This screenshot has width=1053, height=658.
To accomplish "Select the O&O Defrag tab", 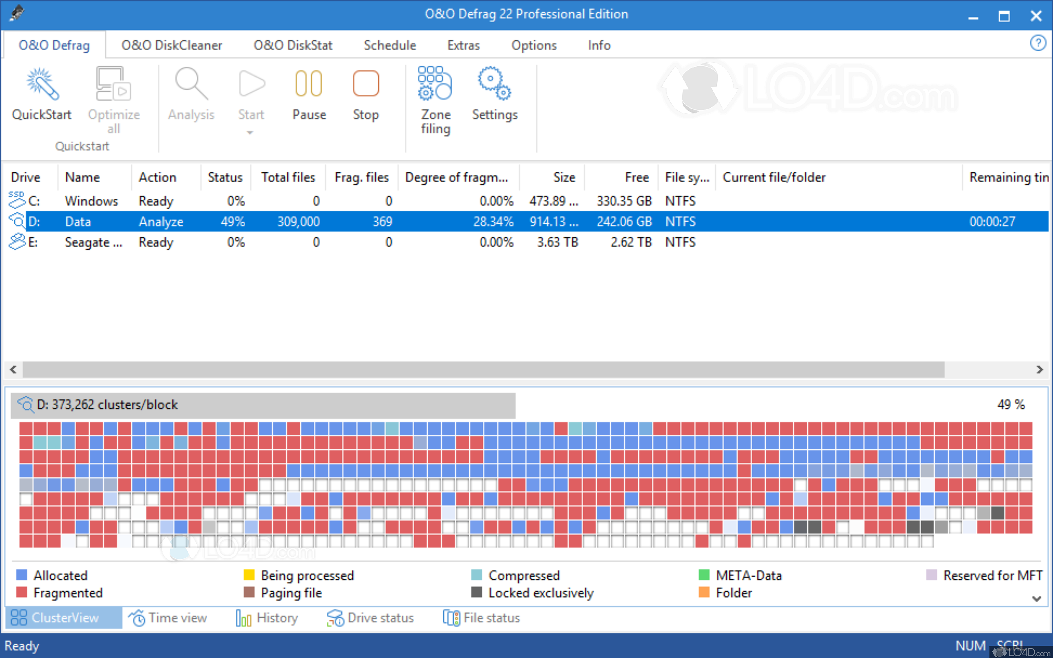I will tap(54, 45).
